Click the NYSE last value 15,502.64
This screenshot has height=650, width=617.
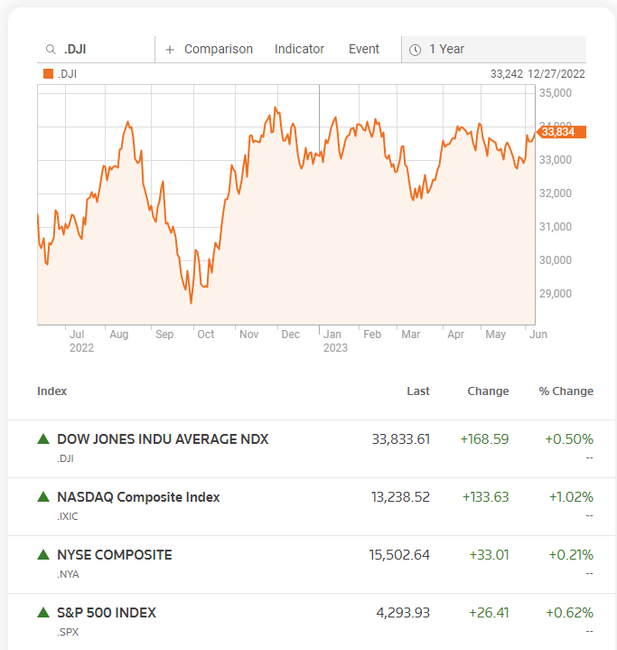(x=399, y=555)
